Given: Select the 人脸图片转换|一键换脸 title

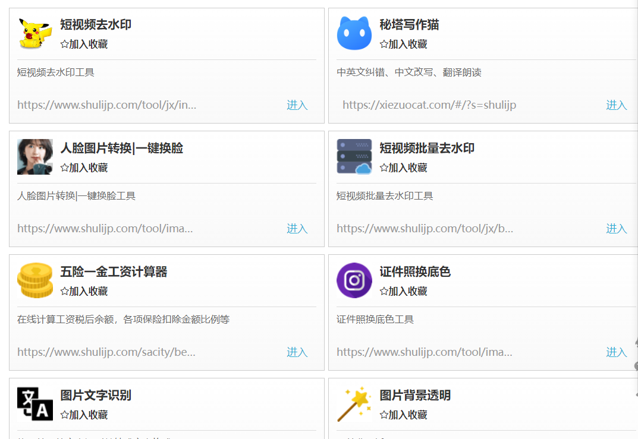Looking at the screenshot, I should coord(122,147).
